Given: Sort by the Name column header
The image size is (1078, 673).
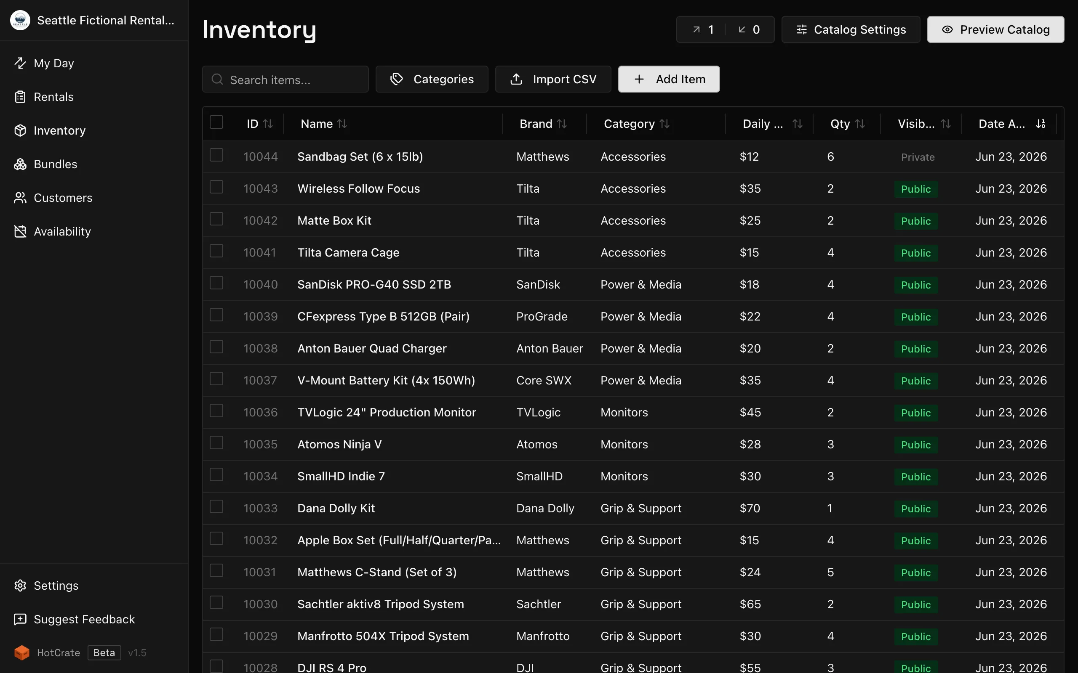Looking at the screenshot, I should [x=324, y=124].
